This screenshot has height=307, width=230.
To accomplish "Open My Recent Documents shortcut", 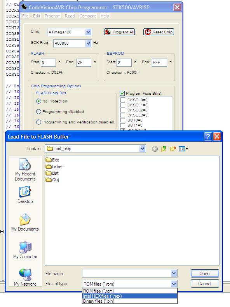I will click(x=25, y=170).
